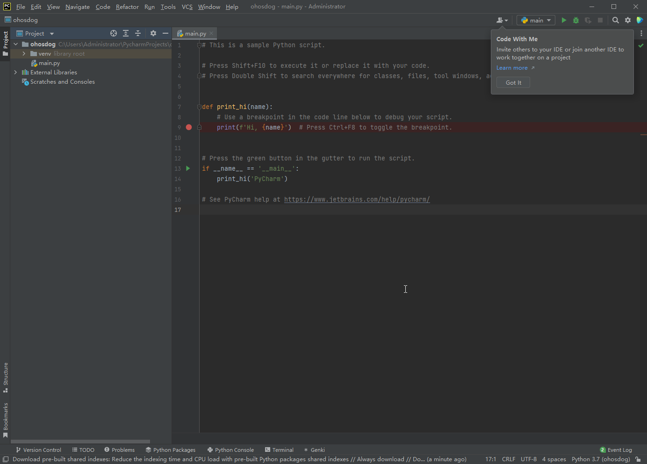
Task: Start debugging with the bug icon
Action: coord(576,20)
